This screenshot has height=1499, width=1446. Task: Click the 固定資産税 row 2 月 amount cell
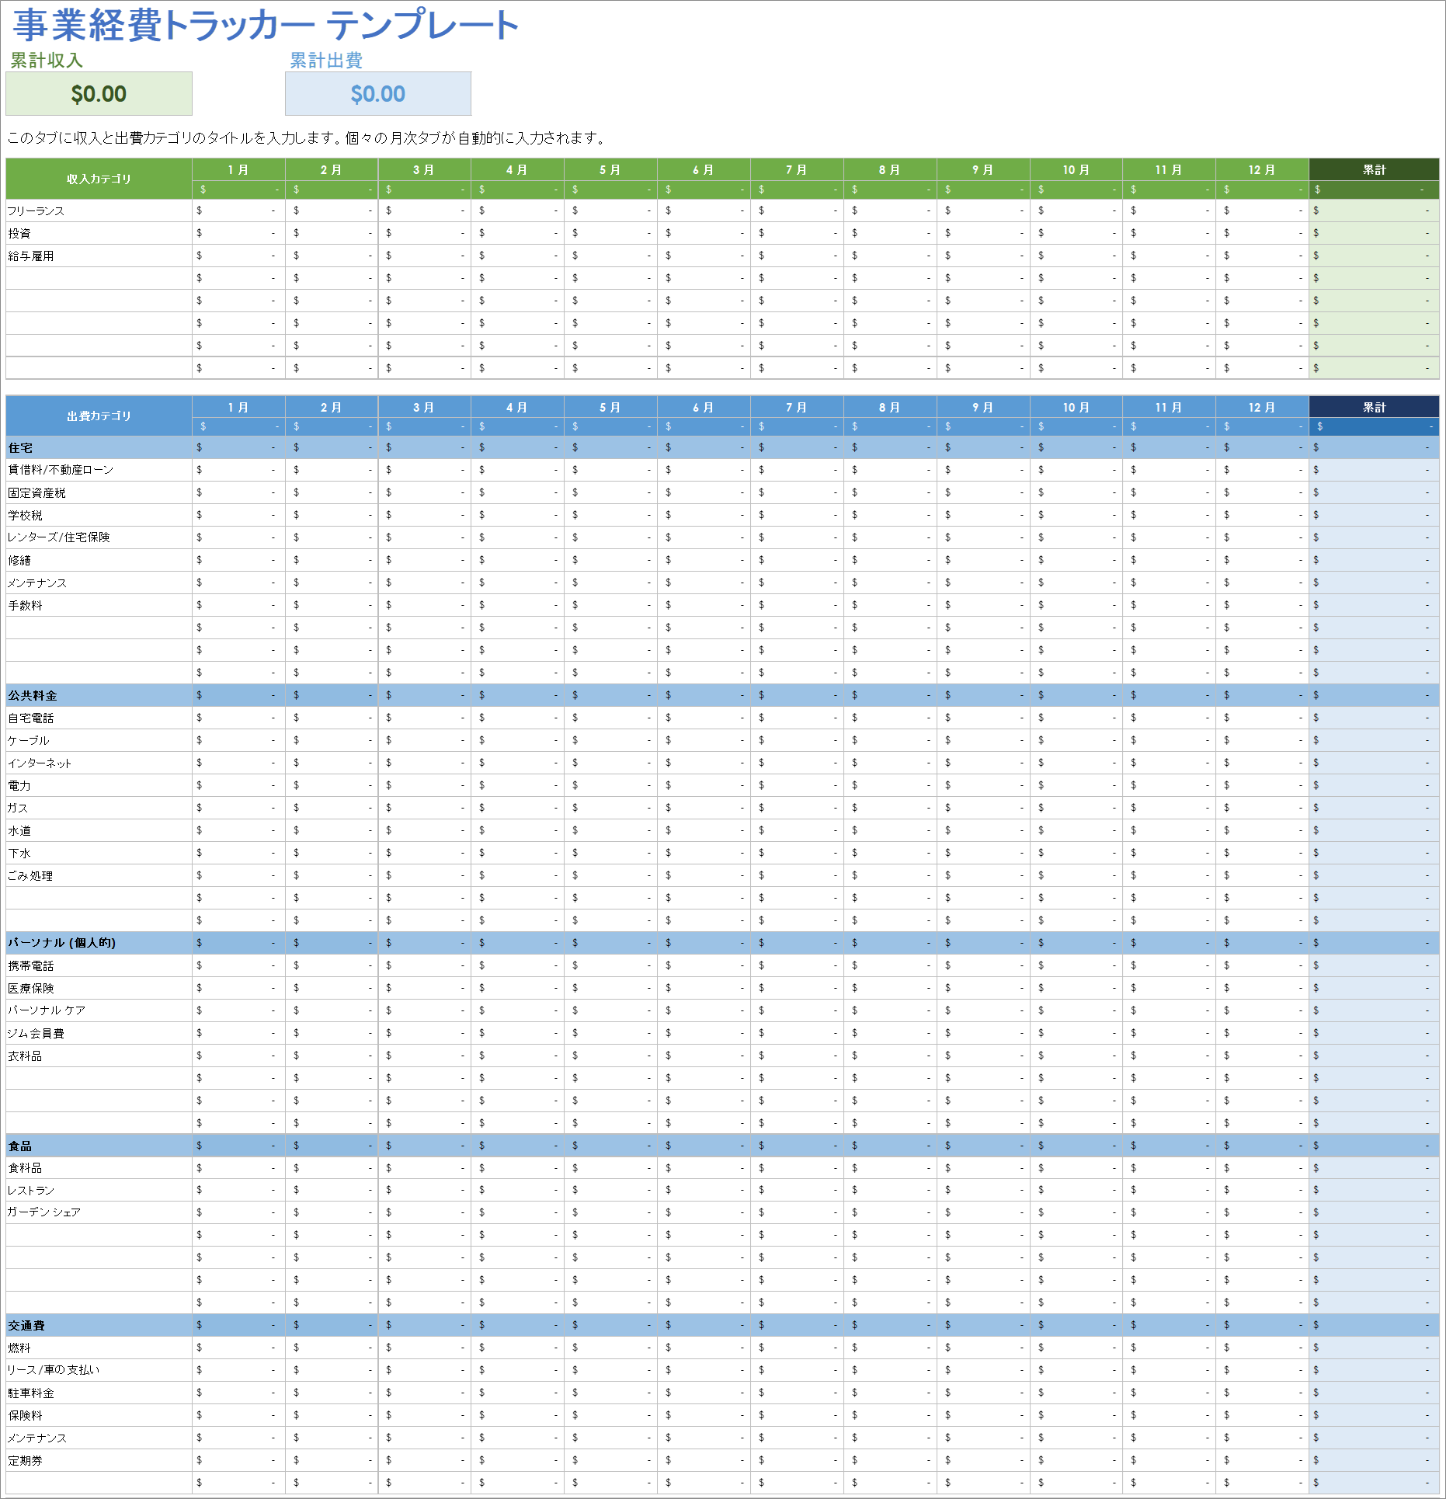click(x=332, y=492)
